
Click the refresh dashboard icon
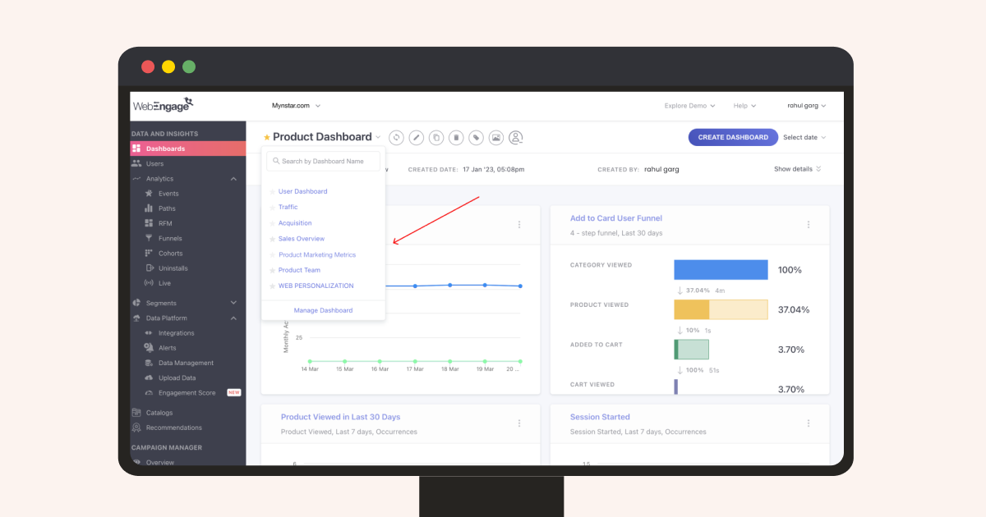click(397, 138)
